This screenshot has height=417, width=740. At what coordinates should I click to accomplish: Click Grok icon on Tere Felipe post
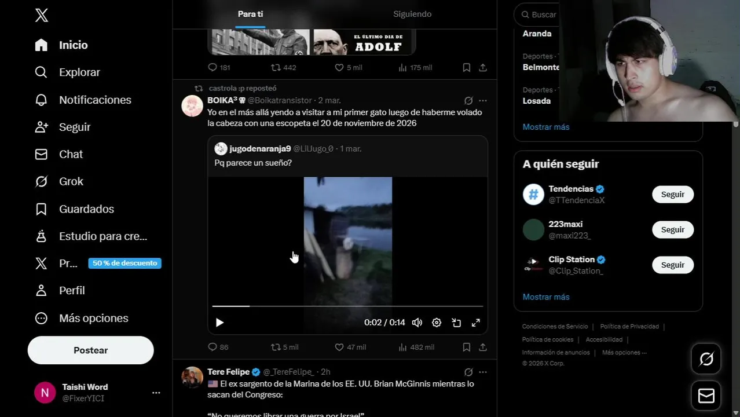tap(468, 372)
